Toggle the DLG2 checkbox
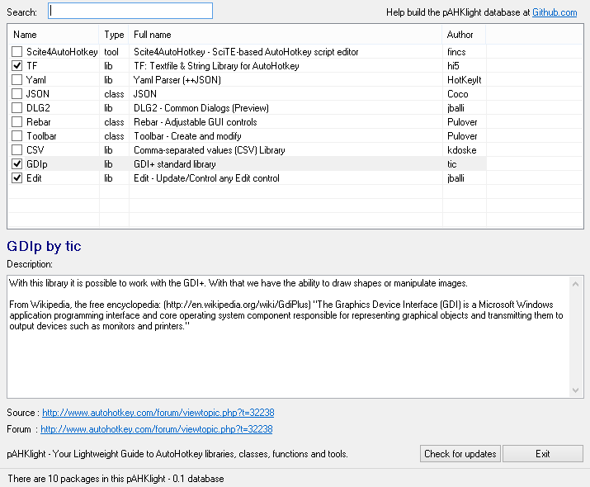Screen dimensions: 590x487 (x=17, y=108)
